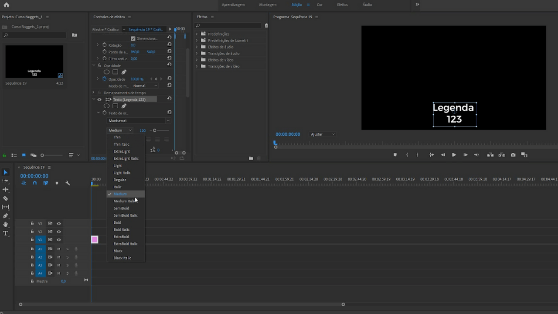Click the Home icon
The image size is (558, 314).
[6, 5]
